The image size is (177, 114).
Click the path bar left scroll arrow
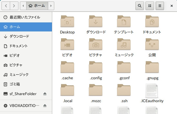[23, 6]
